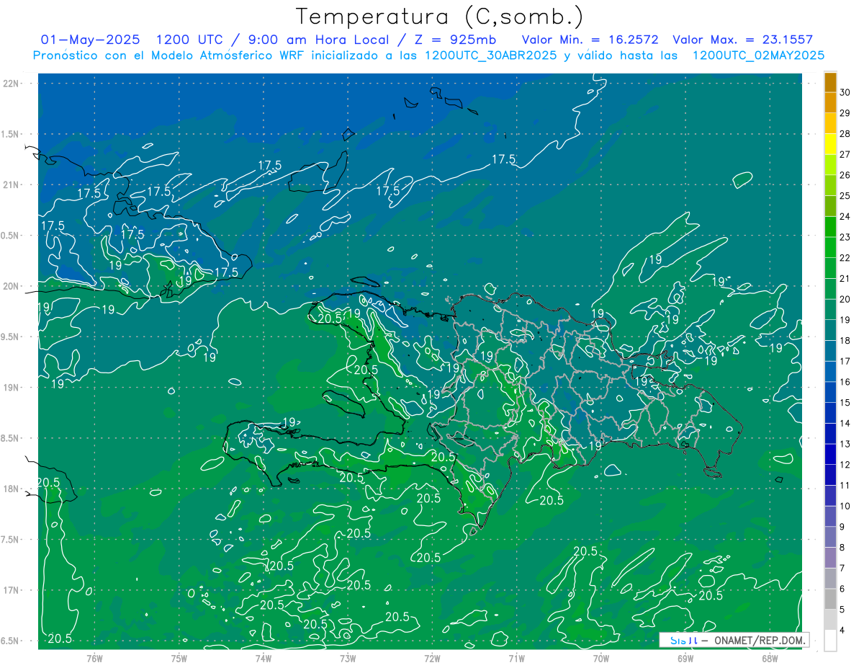Click the 'ONAMET/REP.DOM.' credit label
This screenshot has height=668, width=864.
click(758, 639)
